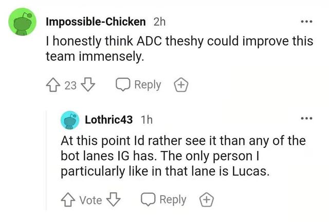Visit Lothric43 username link
The image size is (329, 222).
click(x=108, y=119)
